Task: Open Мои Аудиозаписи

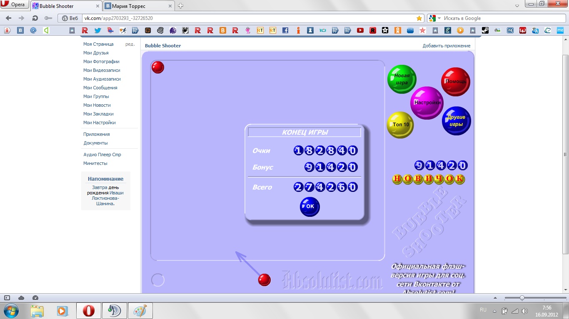Action: click(x=102, y=79)
